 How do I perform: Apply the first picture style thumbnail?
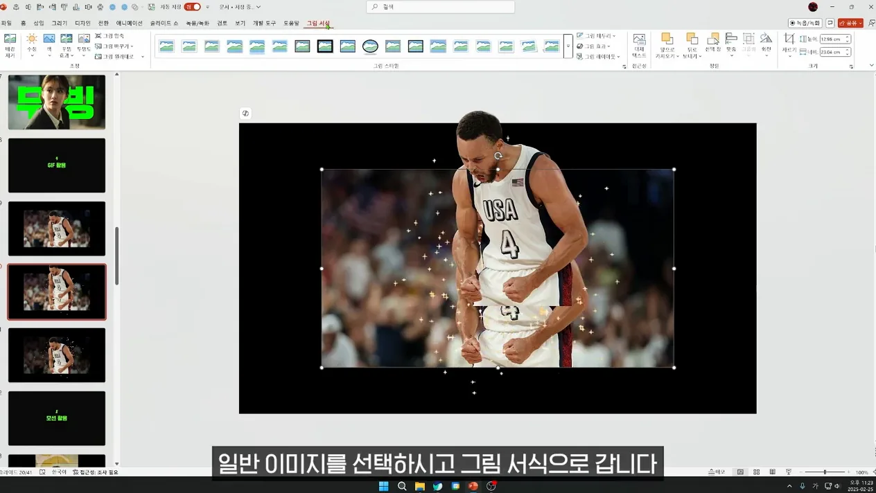coord(166,46)
